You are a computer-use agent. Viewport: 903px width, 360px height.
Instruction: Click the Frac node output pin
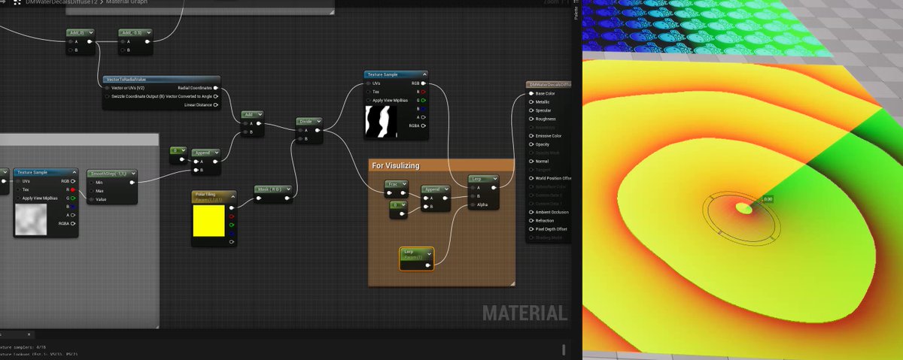click(403, 193)
